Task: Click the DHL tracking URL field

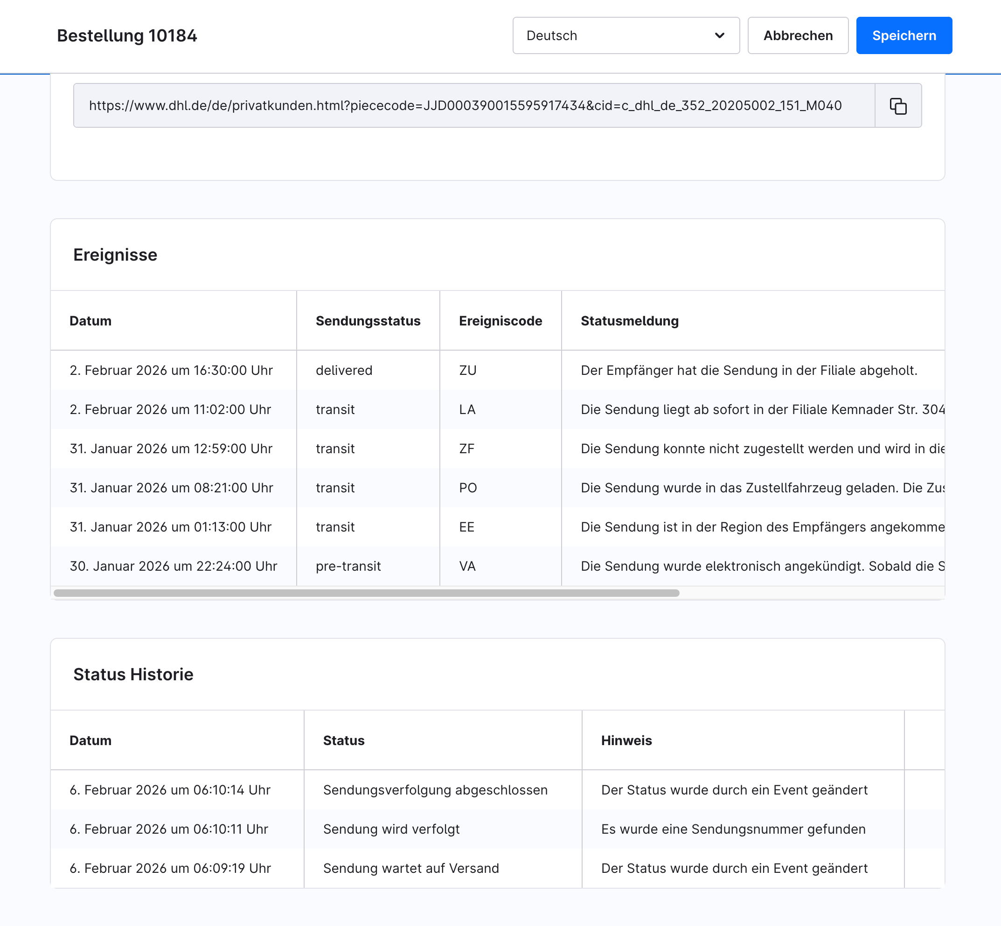Action: pos(474,106)
